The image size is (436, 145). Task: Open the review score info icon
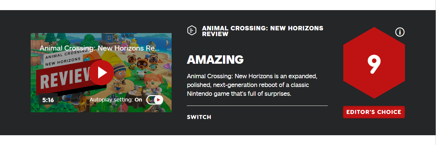(x=400, y=32)
